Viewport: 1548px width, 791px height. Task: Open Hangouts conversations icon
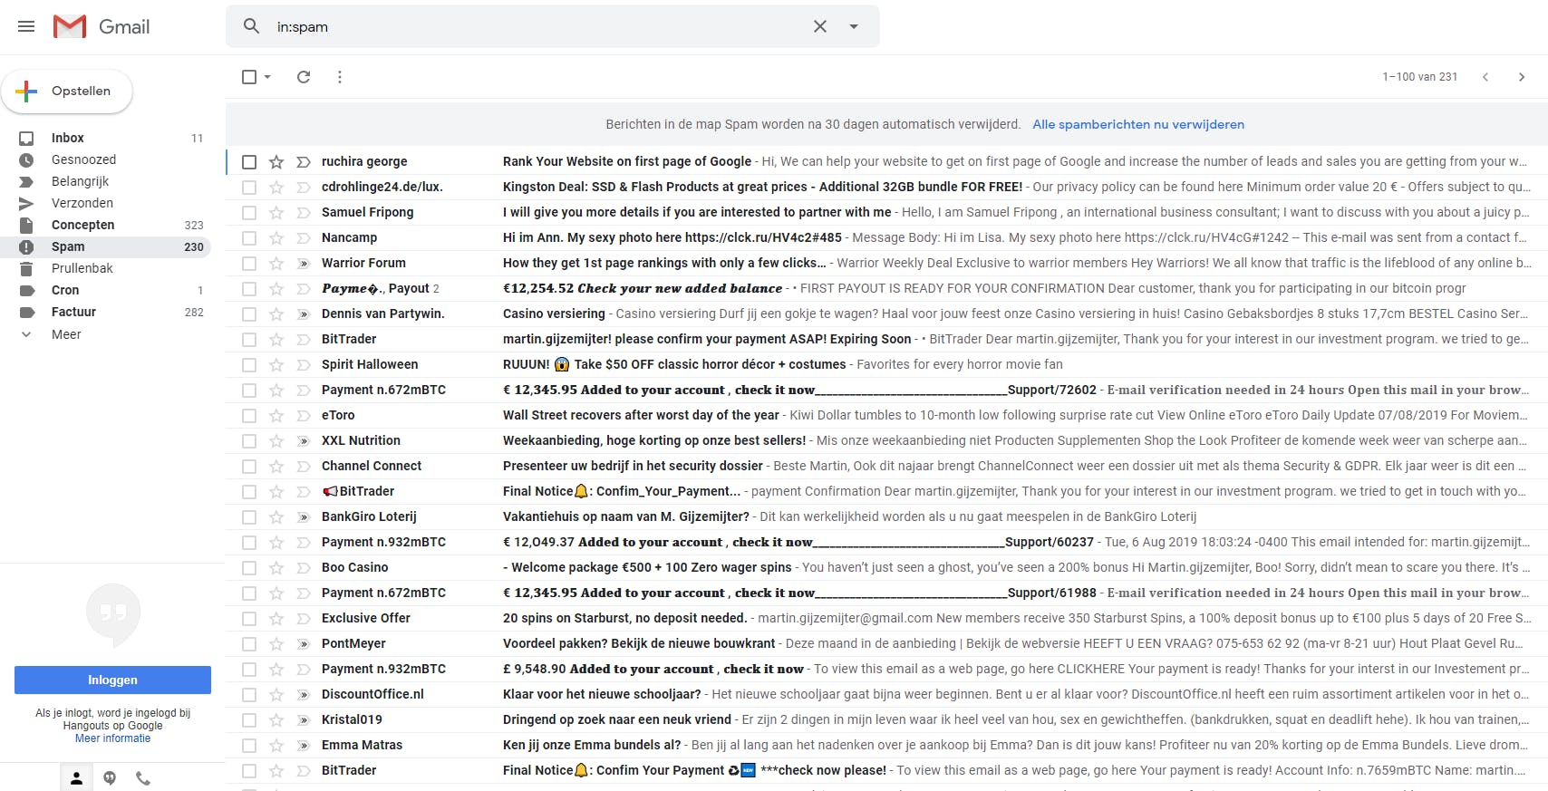pyautogui.click(x=110, y=777)
